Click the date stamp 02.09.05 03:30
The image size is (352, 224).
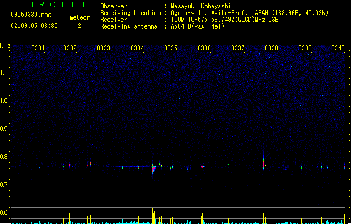tap(34, 26)
